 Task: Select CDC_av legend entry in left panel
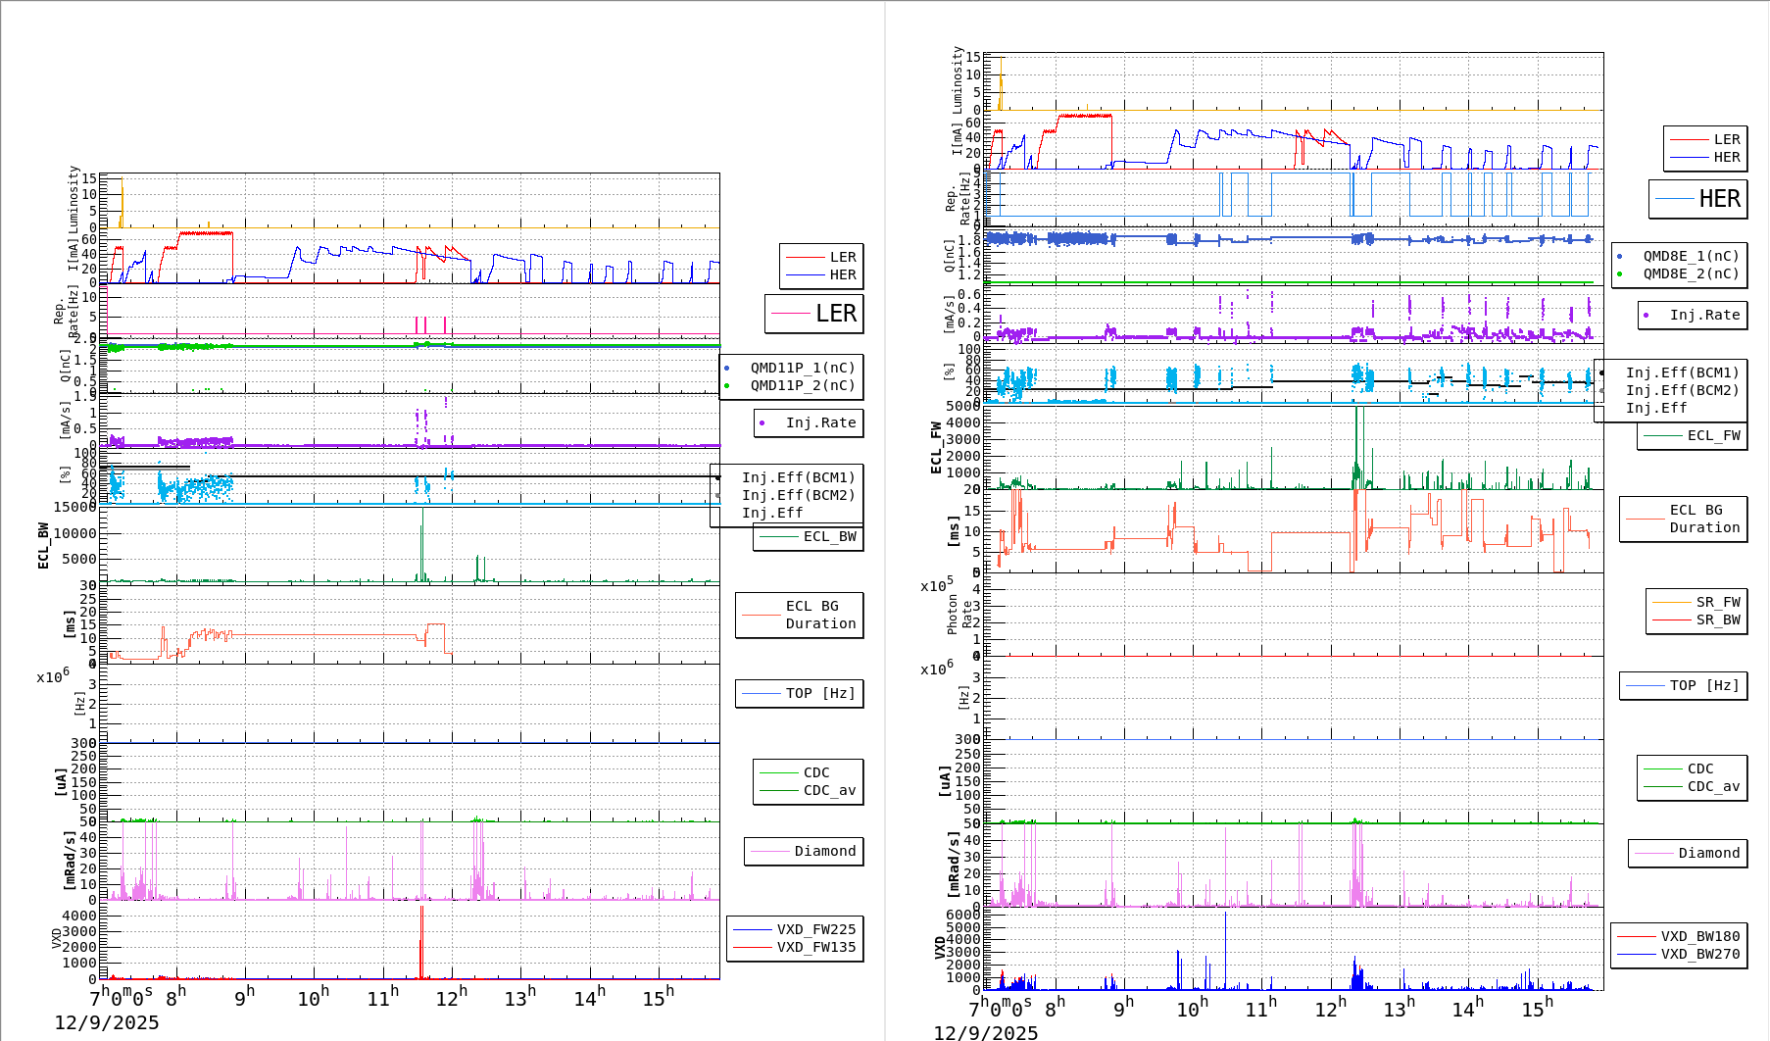[x=829, y=790]
